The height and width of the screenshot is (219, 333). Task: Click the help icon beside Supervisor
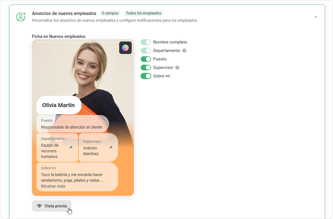[x=177, y=68]
